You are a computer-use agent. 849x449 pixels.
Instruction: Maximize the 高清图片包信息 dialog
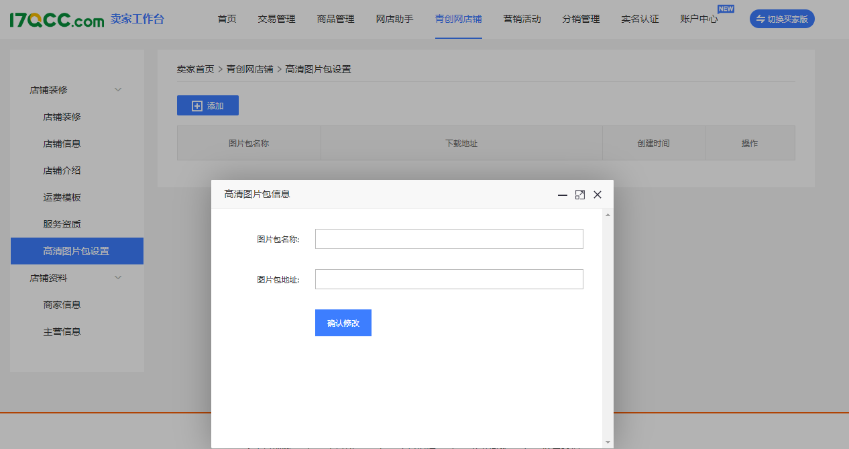tap(580, 195)
